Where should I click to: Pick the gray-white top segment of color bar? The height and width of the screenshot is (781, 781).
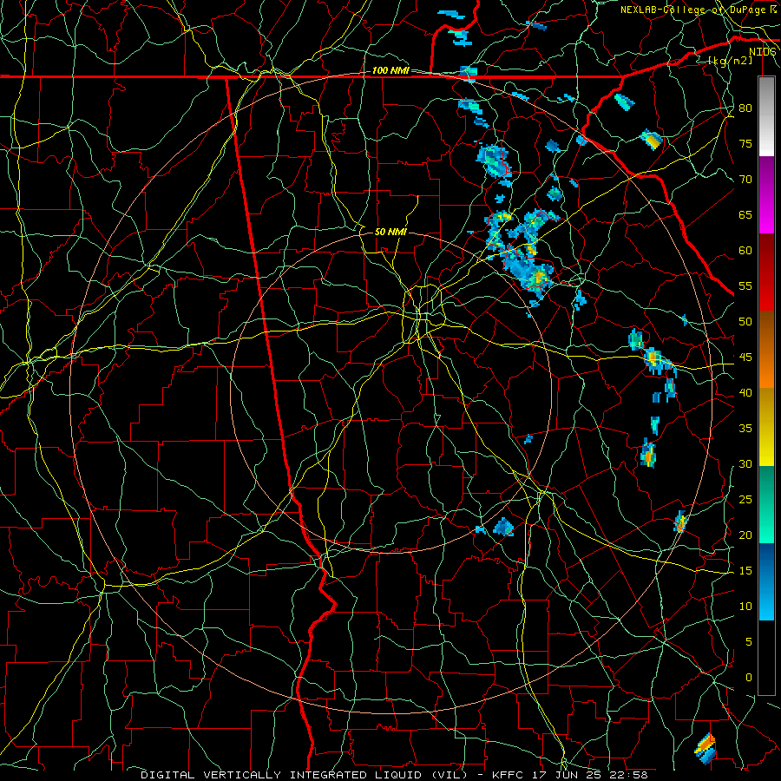click(x=766, y=116)
